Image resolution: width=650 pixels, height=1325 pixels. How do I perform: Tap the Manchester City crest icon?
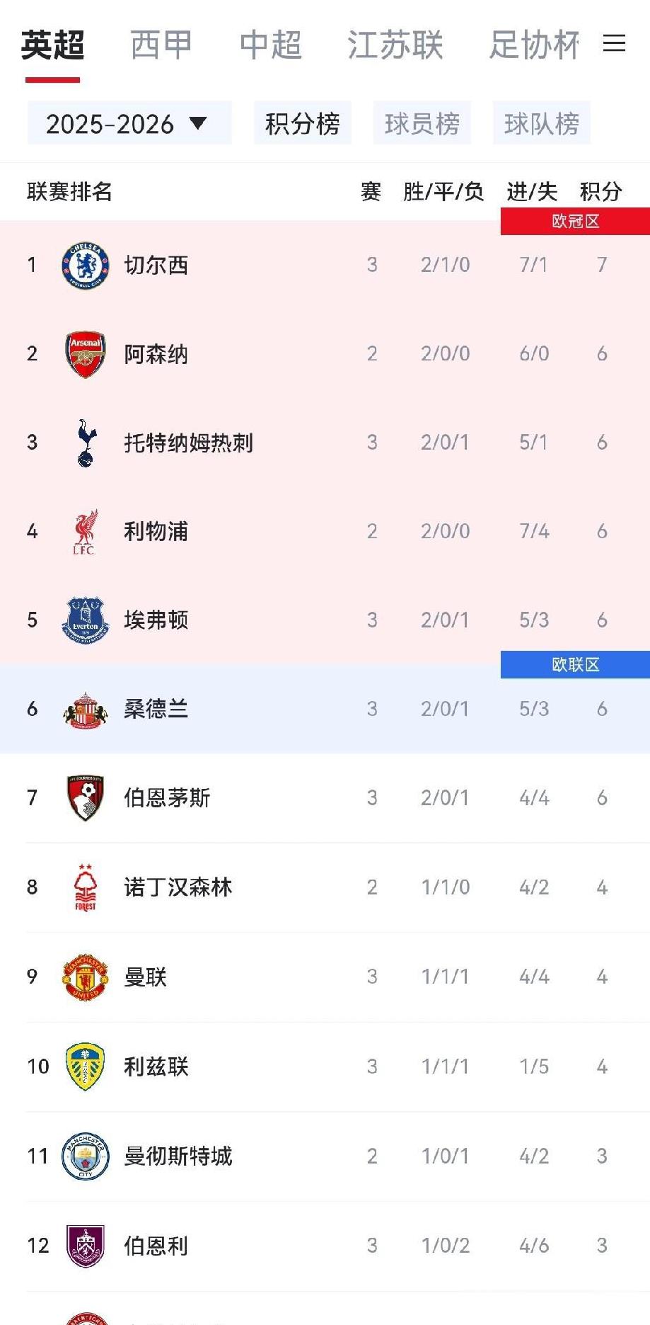click(x=85, y=1156)
